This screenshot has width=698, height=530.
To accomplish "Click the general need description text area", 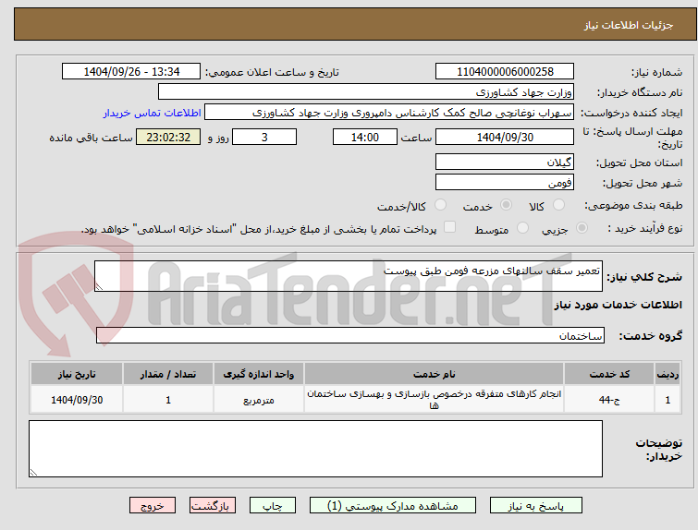I will (x=349, y=276).
